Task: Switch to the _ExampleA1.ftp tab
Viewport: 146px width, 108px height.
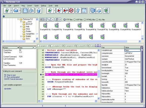Action: tap(44, 46)
